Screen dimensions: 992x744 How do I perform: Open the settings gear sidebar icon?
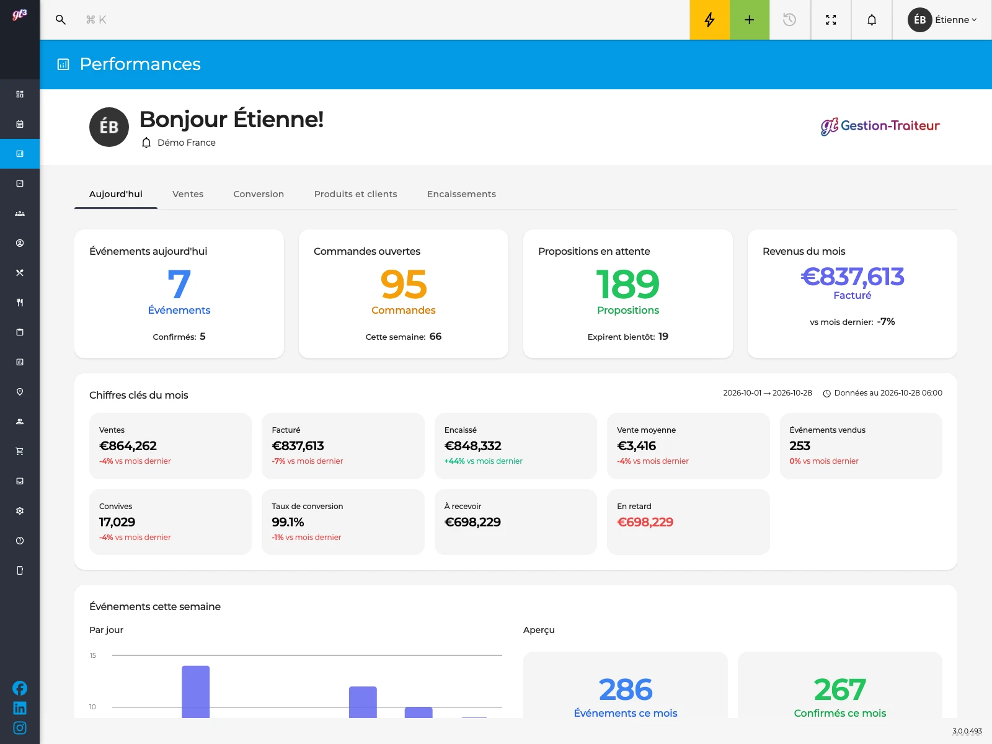pyautogui.click(x=20, y=511)
